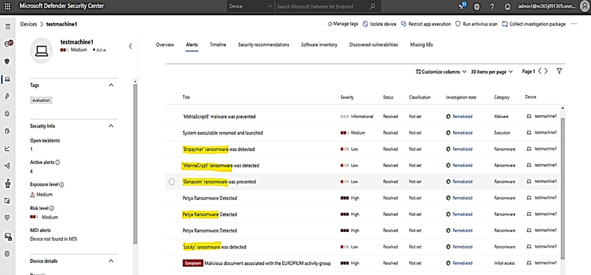
Task: Open the notifications icon with 57 badge
Action: [x=462, y=6]
